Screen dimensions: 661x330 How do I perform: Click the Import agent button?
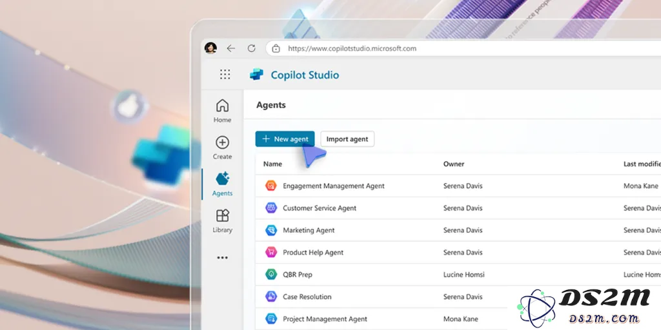click(347, 139)
